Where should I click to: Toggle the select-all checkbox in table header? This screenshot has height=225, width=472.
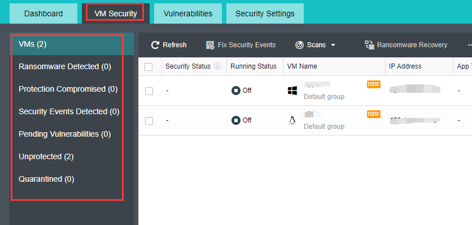149,67
